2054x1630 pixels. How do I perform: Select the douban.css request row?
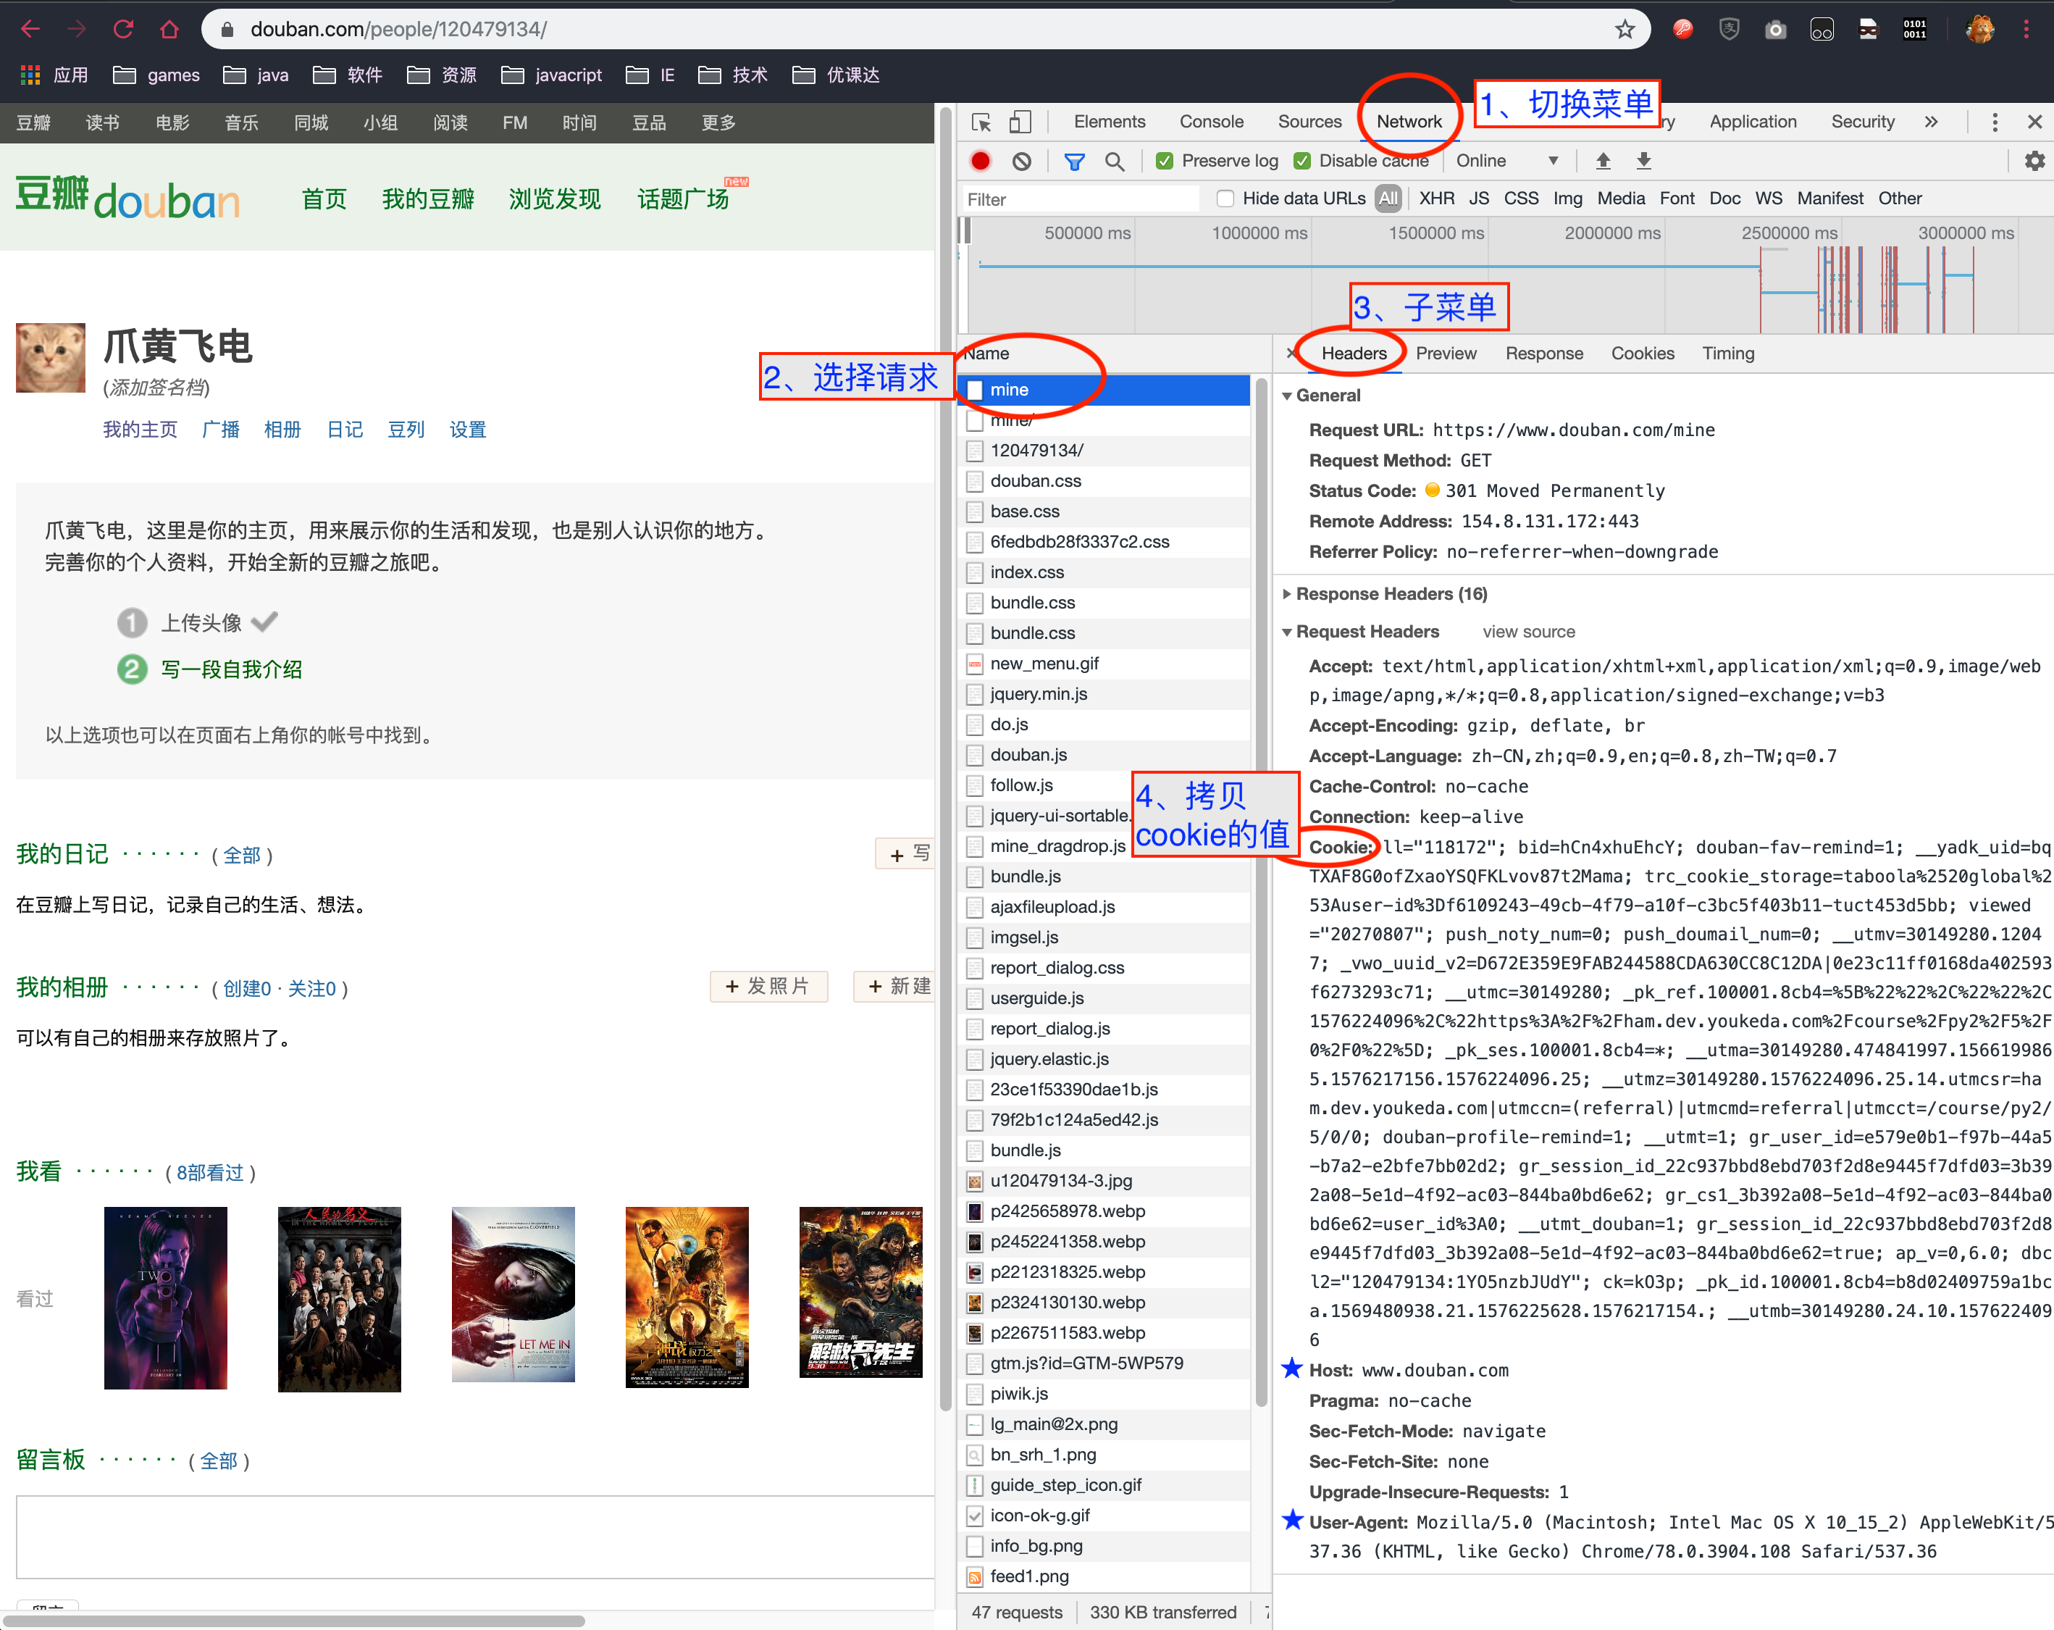tap(1105, 480)
